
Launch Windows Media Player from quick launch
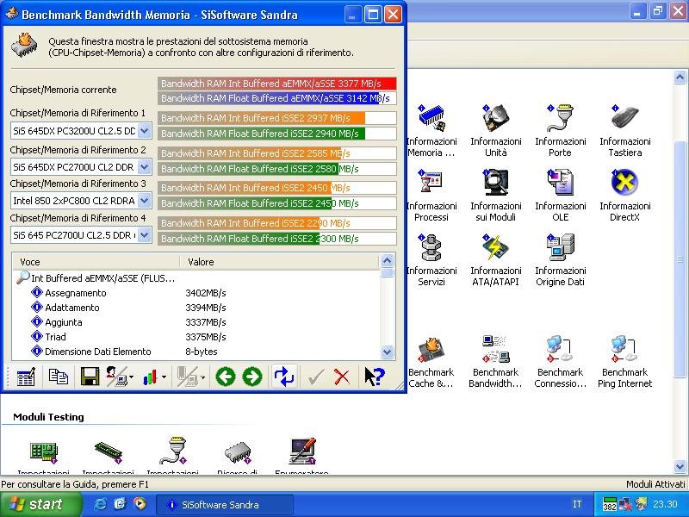coord(140,504)
